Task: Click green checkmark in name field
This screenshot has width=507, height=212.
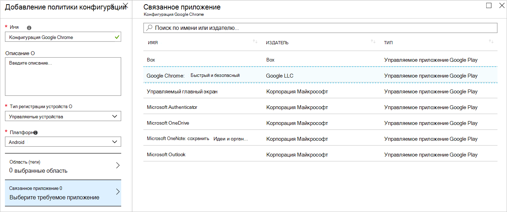Action: (117, 37)
